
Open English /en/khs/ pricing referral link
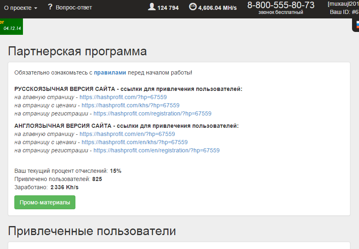134,142
